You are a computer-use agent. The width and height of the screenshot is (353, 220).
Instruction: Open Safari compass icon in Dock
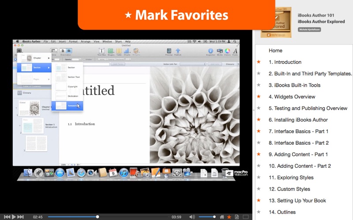81,173
